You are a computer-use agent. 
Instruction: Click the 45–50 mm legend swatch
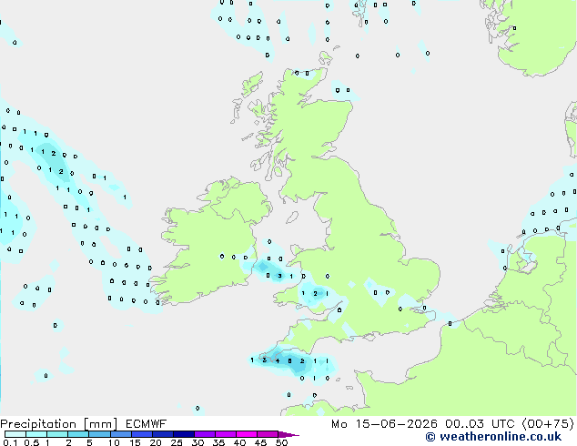pyautogui.click(x=268, y=434)
